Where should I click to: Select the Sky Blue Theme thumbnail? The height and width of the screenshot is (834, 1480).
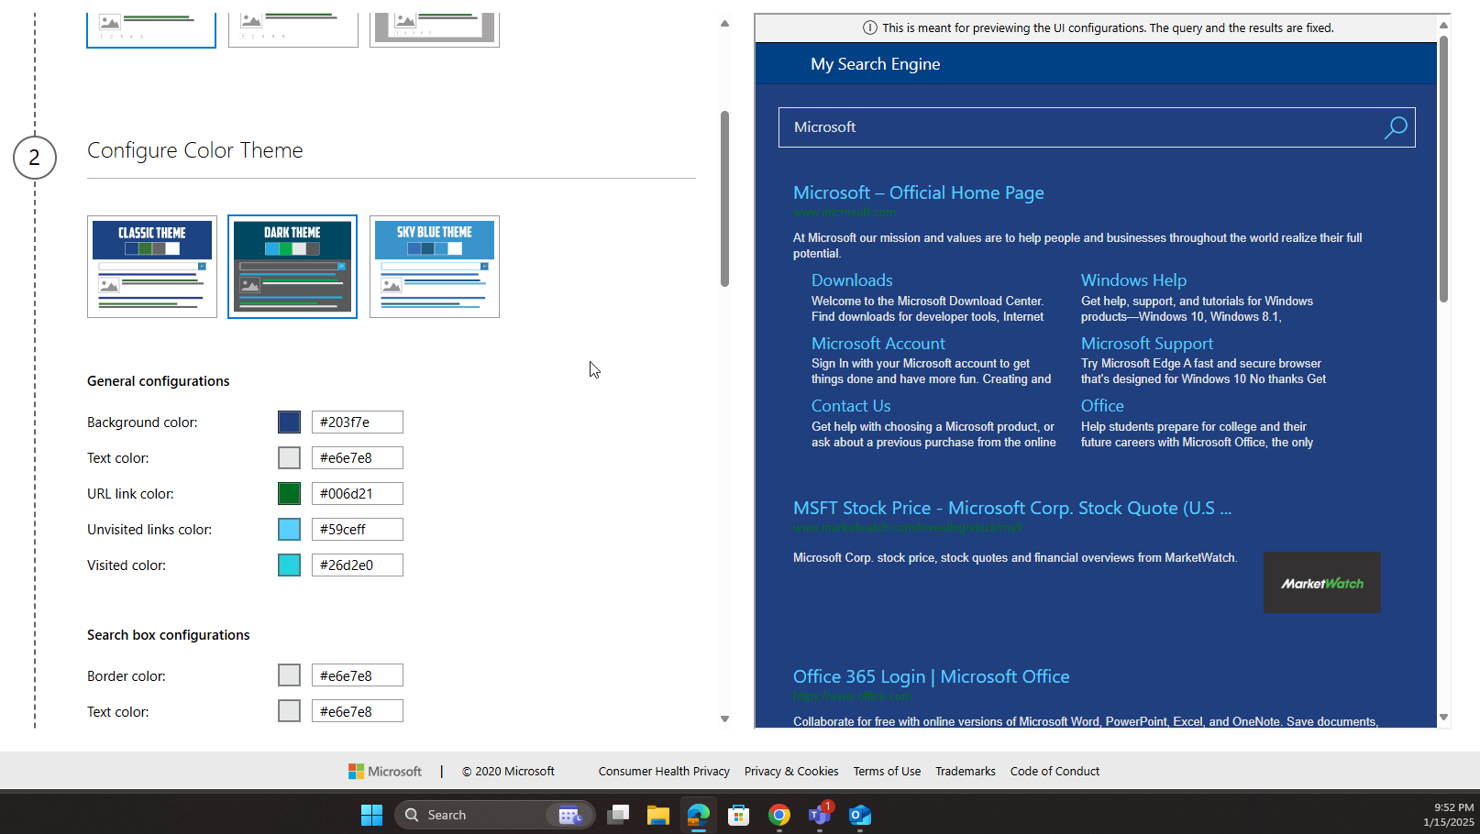pos(435,267)
